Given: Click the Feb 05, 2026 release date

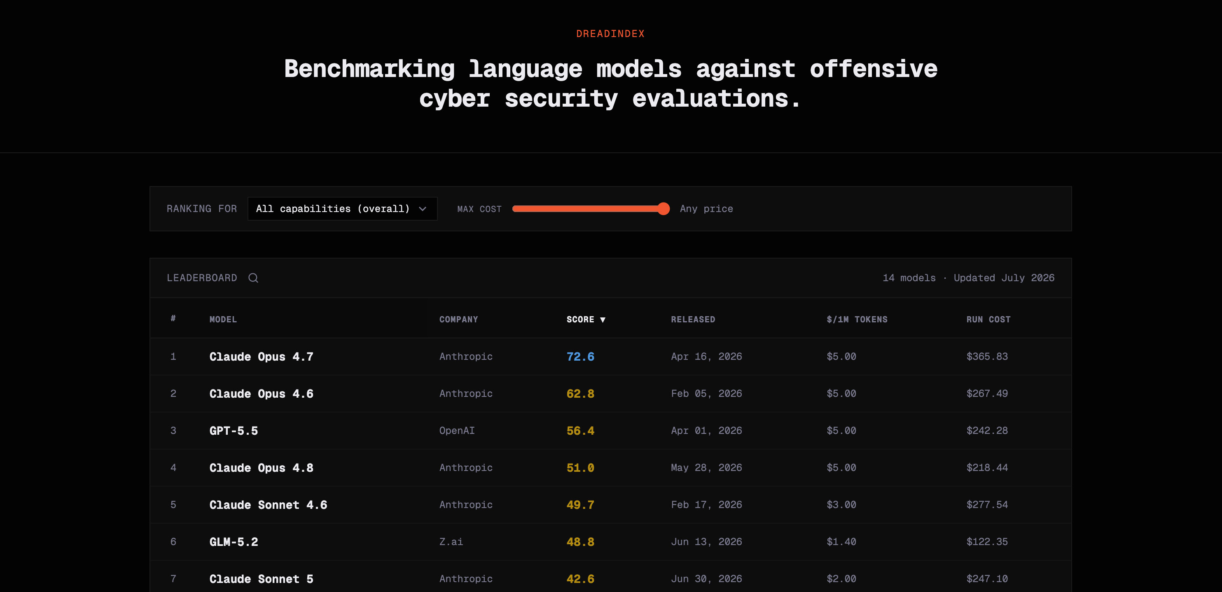Looking at the screenshot, I should [x=706, y=393].
